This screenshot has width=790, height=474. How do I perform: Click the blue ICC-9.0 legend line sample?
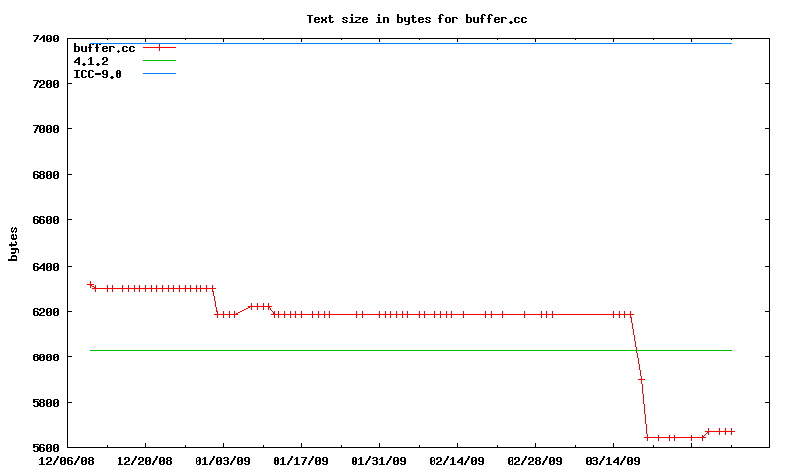[159, 74]
